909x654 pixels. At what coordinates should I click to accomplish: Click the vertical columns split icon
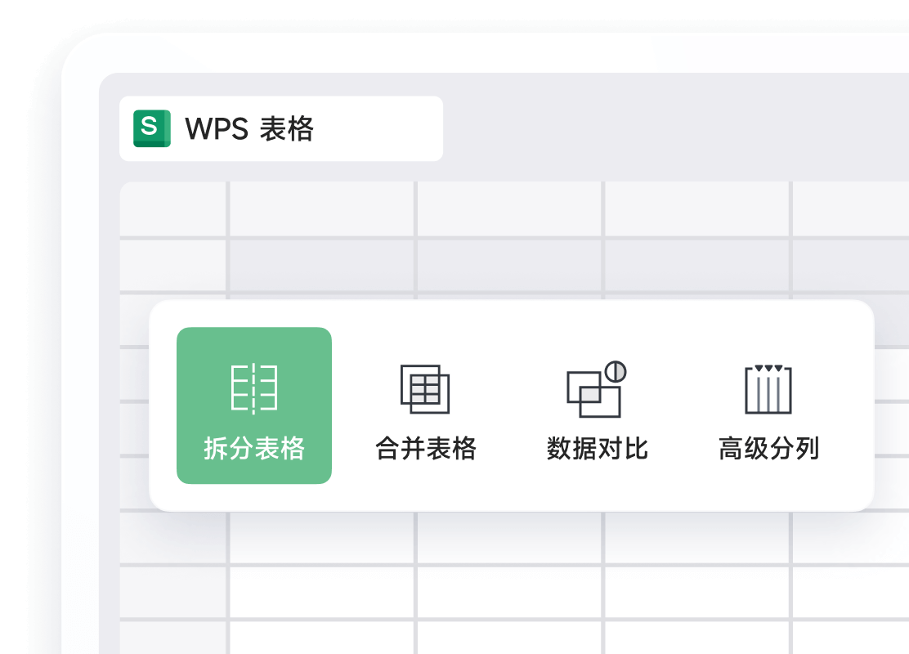(769, 390)
